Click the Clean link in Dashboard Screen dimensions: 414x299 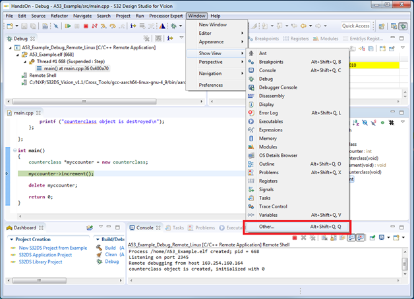(111, 254)
